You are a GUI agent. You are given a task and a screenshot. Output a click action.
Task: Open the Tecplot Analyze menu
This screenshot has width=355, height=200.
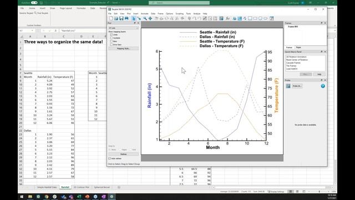click(197, 13)
